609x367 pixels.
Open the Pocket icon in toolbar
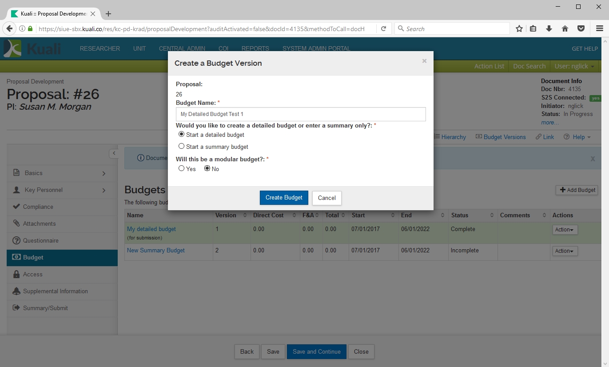(581, 29)
